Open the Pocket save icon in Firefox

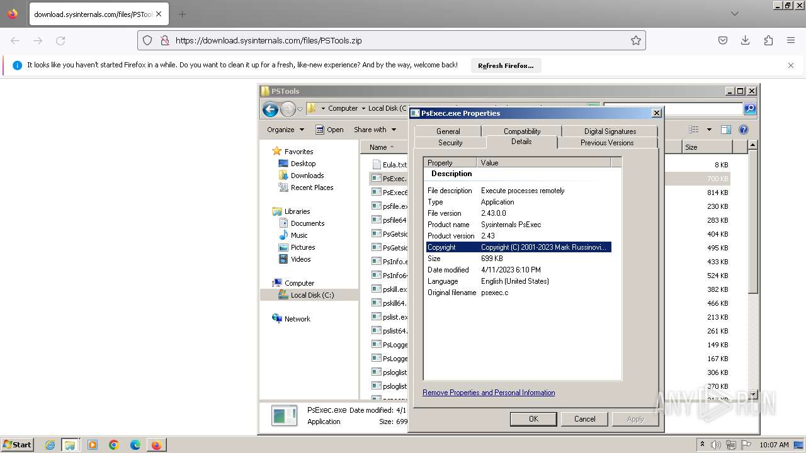coord(723,40)
